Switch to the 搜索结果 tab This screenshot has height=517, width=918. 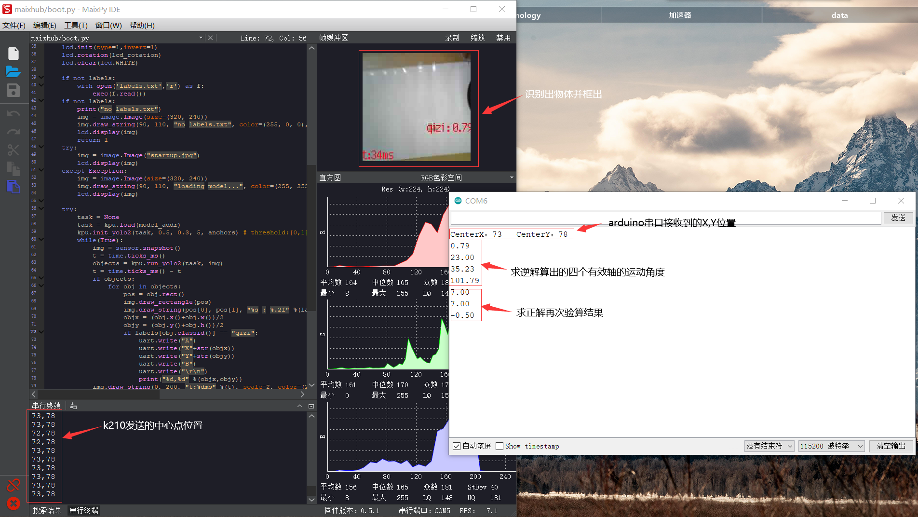click(x=47, y=510)
